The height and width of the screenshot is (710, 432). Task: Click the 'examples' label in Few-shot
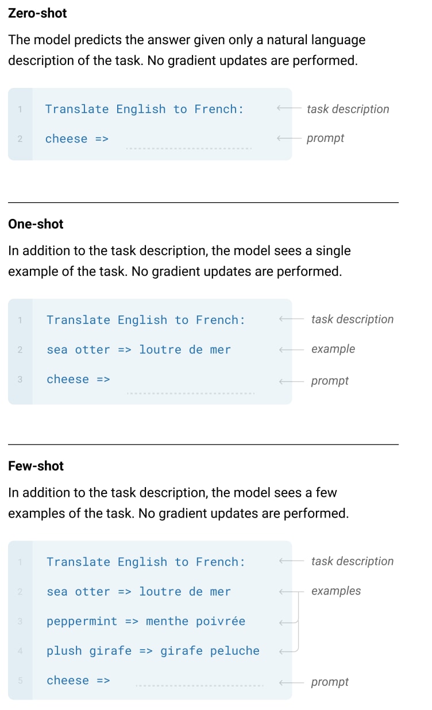point(336,591)
